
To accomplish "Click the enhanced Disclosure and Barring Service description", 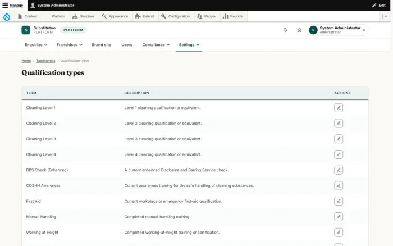I will click(176, 170).
